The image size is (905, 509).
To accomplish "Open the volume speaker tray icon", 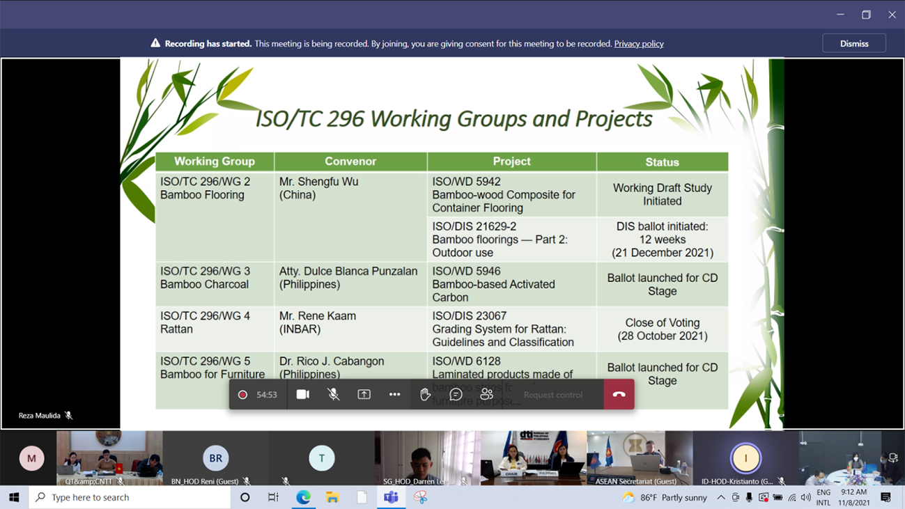I will point(806,497).
